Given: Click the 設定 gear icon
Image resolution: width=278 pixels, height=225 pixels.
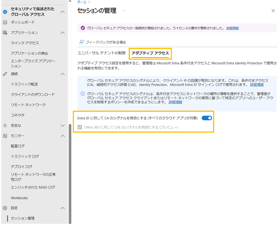Looking at the screenshot, I should pyautogui.click(x=5, y=208).
